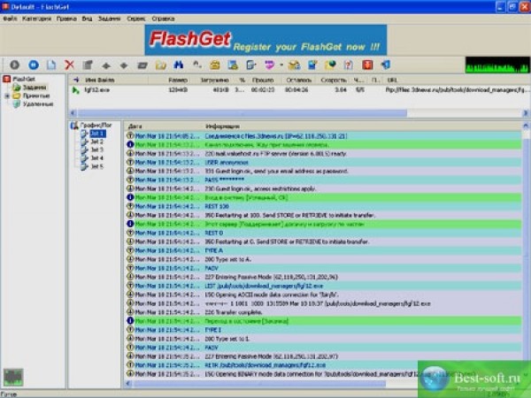Click the document with arrow toolbar icon
The height and width of the screenshot is (398, 531).
(251, 65)
